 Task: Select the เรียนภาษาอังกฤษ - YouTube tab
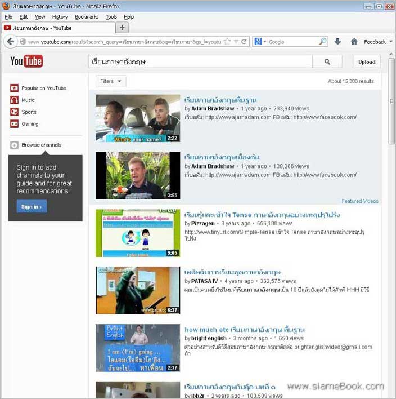click(x=58, y=28)
